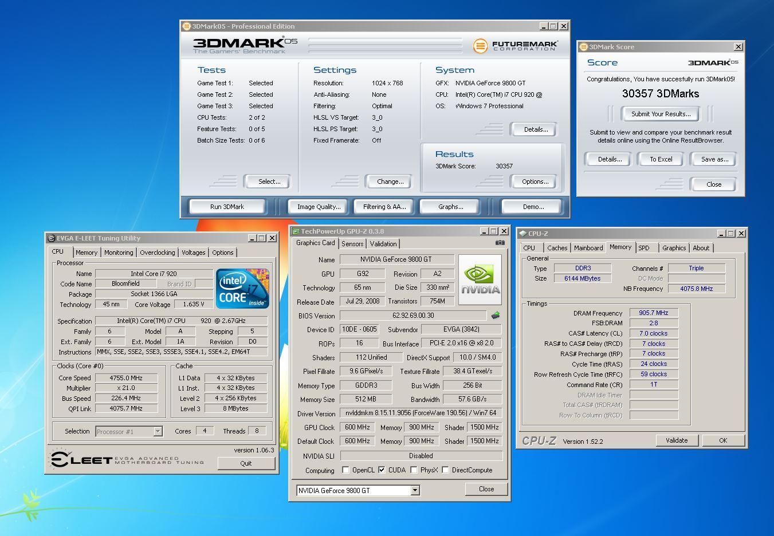Viewport: 774px width, 536px height.
Task: Open the Options tab in E-LEET
Action: tap(223, 253)
